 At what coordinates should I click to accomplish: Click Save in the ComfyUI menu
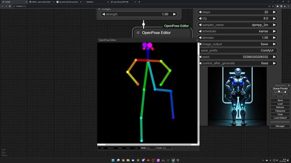pyautogui.click(x=280, y=101)
